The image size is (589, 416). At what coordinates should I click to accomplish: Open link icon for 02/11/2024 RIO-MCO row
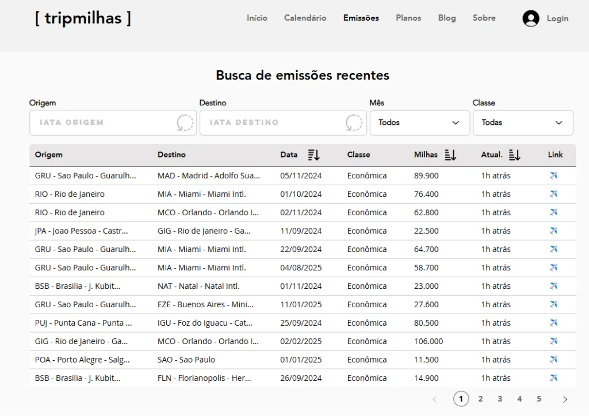[x=553, y=212]
